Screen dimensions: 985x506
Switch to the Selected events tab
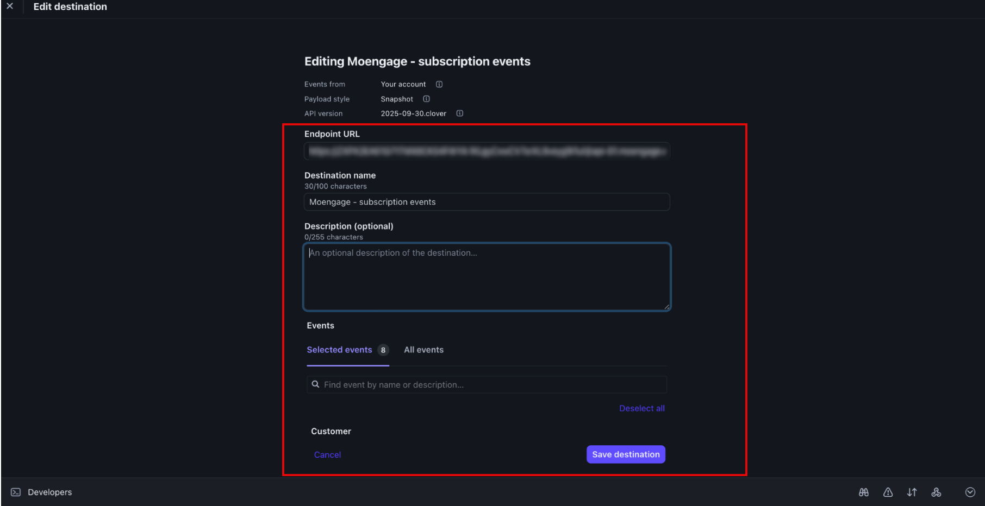tap(347, 350)
